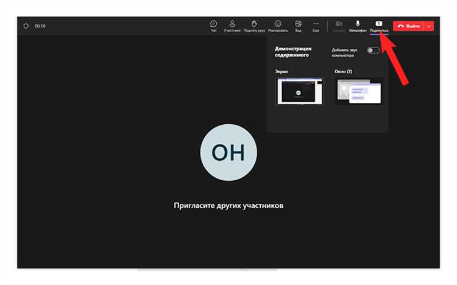Click the Пригласите других участников text
Screen dimensions: 457x285
click(x=228, y=205)
